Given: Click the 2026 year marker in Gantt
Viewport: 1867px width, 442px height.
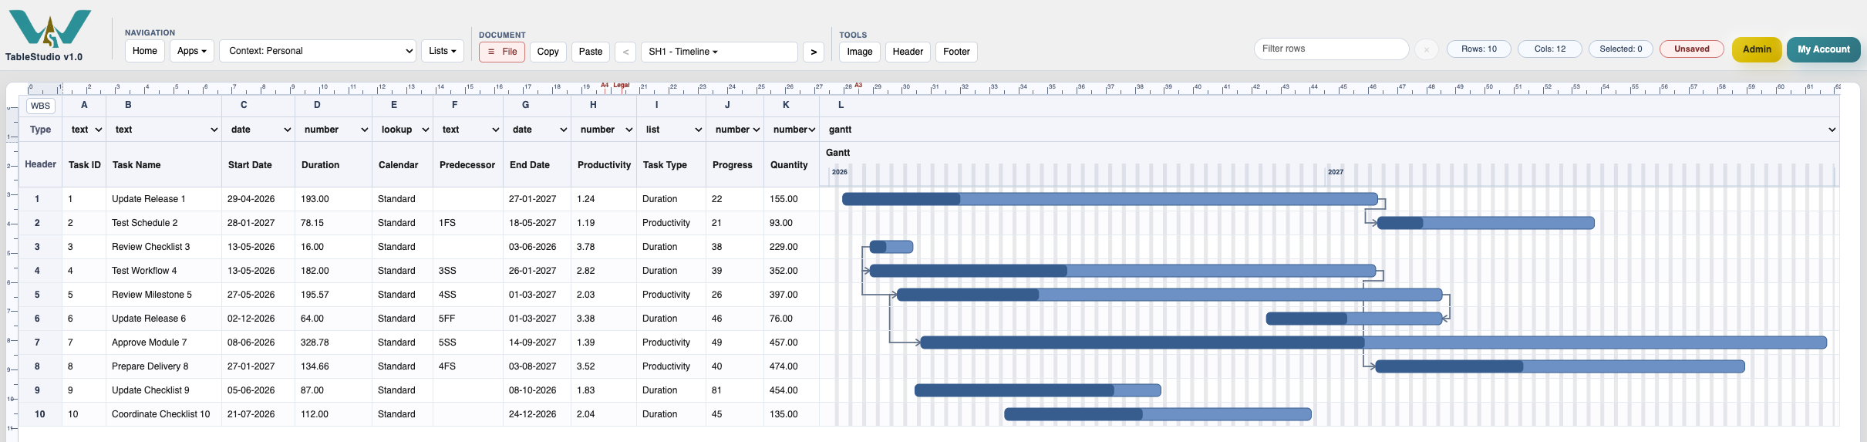Looking at the screenshot, I should click(839, 172).
